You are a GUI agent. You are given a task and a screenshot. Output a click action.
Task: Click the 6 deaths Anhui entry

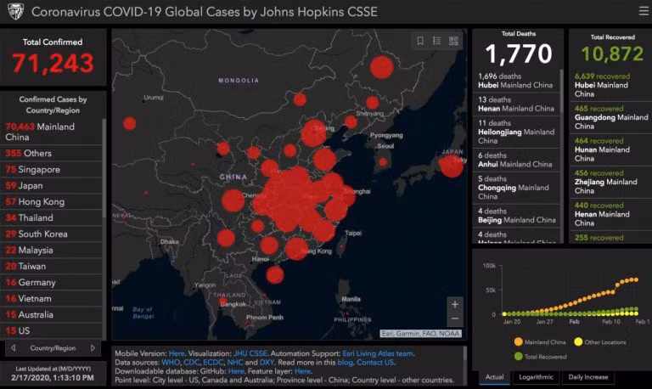pyautogui.click(x=516, y=160)
